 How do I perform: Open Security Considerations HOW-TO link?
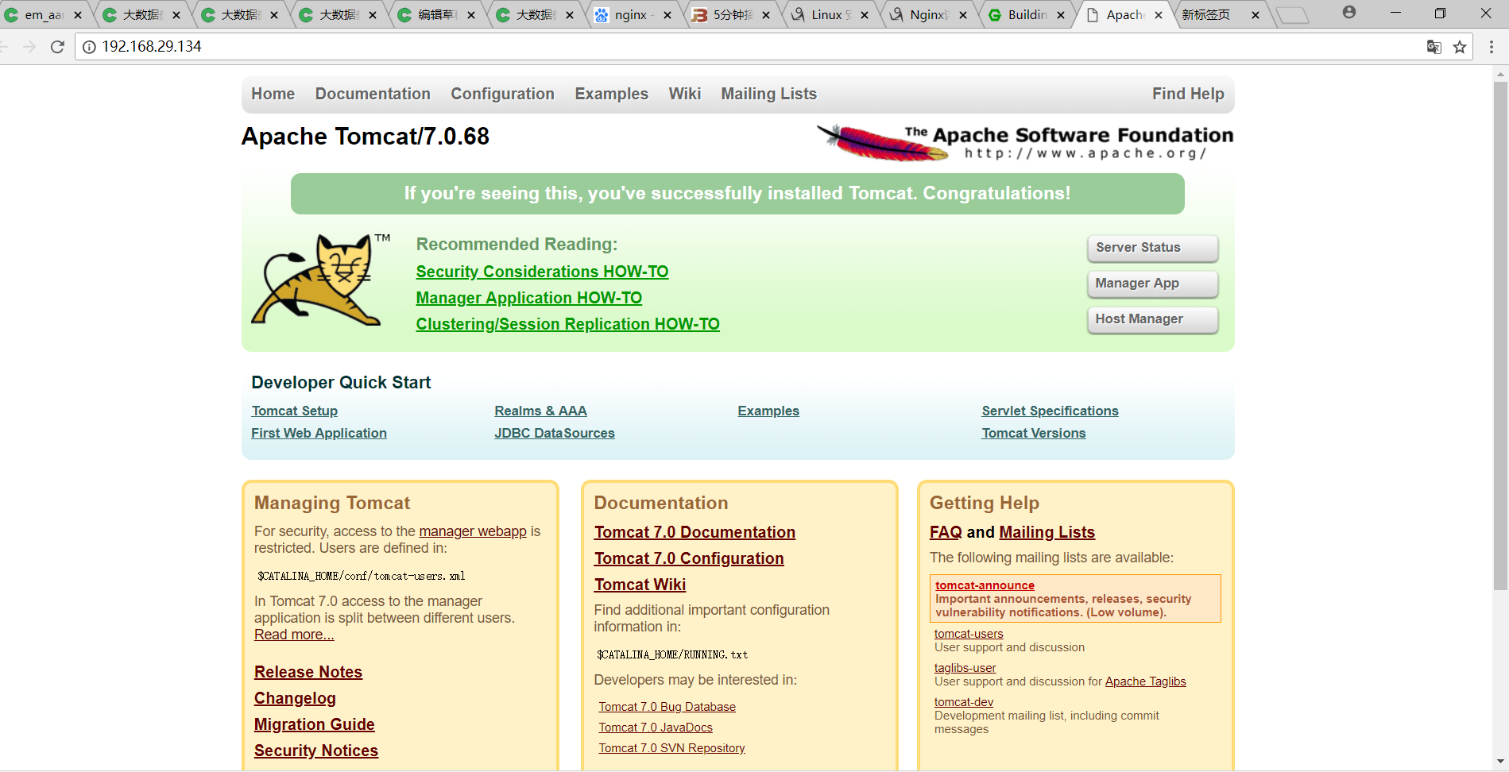542,272
